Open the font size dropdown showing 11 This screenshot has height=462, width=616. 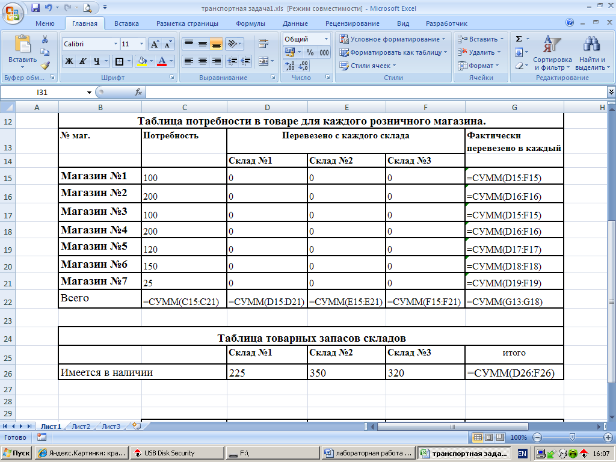click(142, 44)
